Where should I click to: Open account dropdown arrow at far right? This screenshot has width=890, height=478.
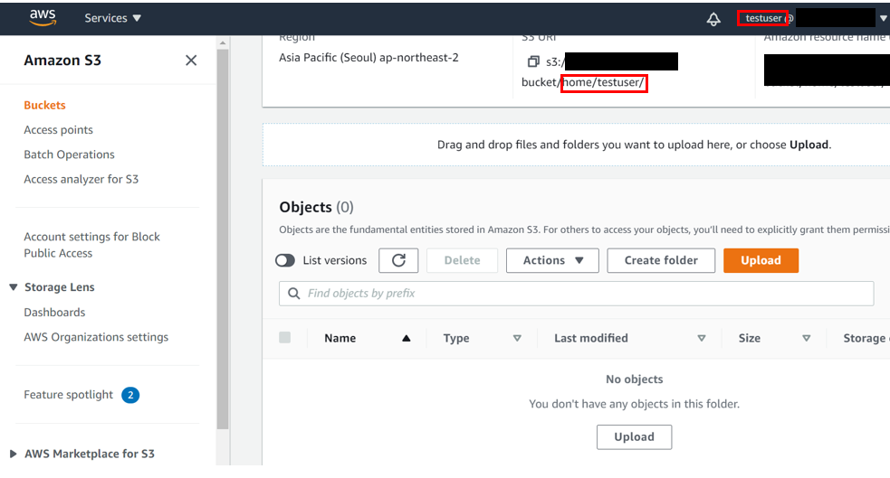[883, 18]
